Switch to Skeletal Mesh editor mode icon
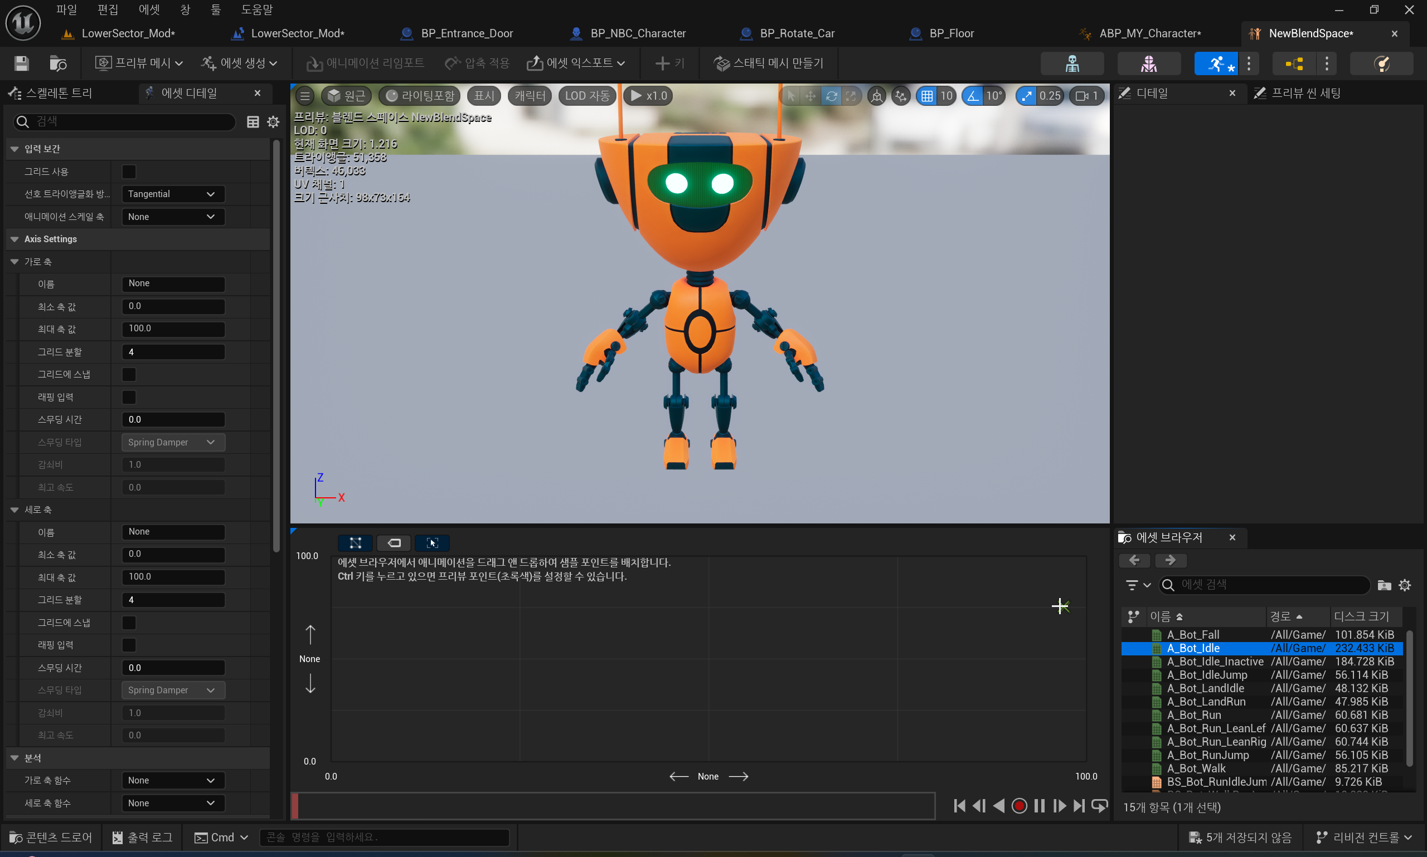The image size is (1427, 857). (1148, 63)
